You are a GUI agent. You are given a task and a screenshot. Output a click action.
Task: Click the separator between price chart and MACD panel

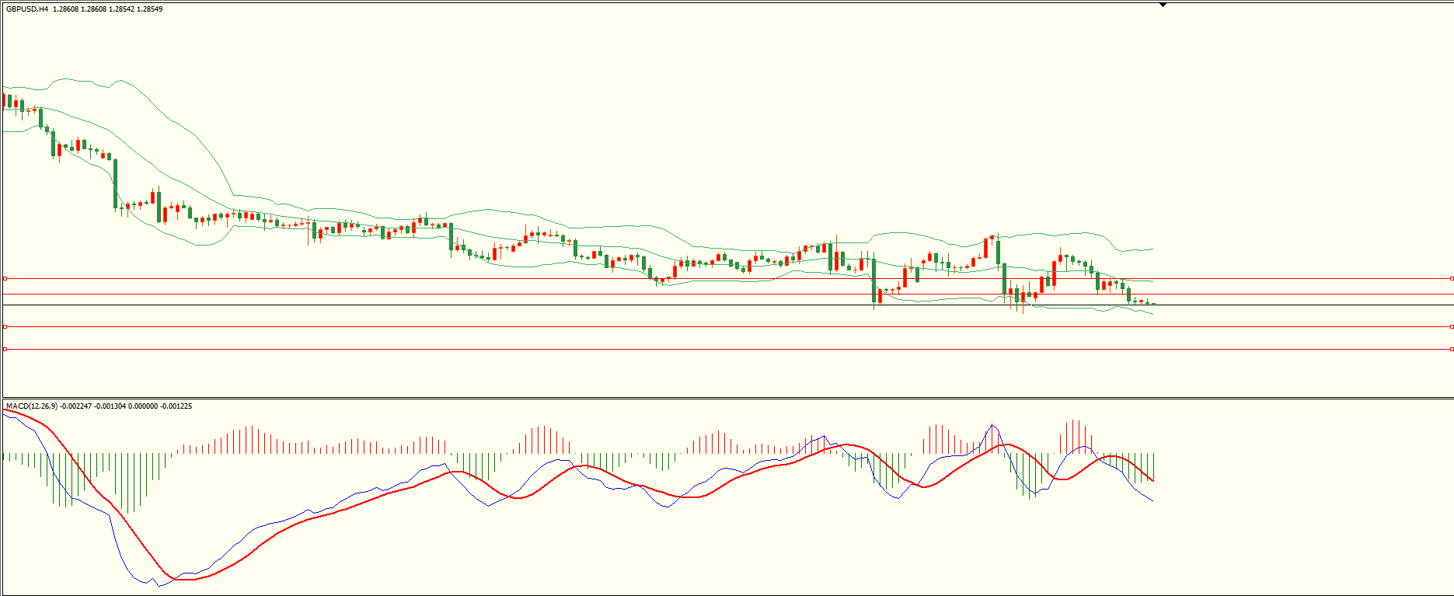(x=727, y=399)
